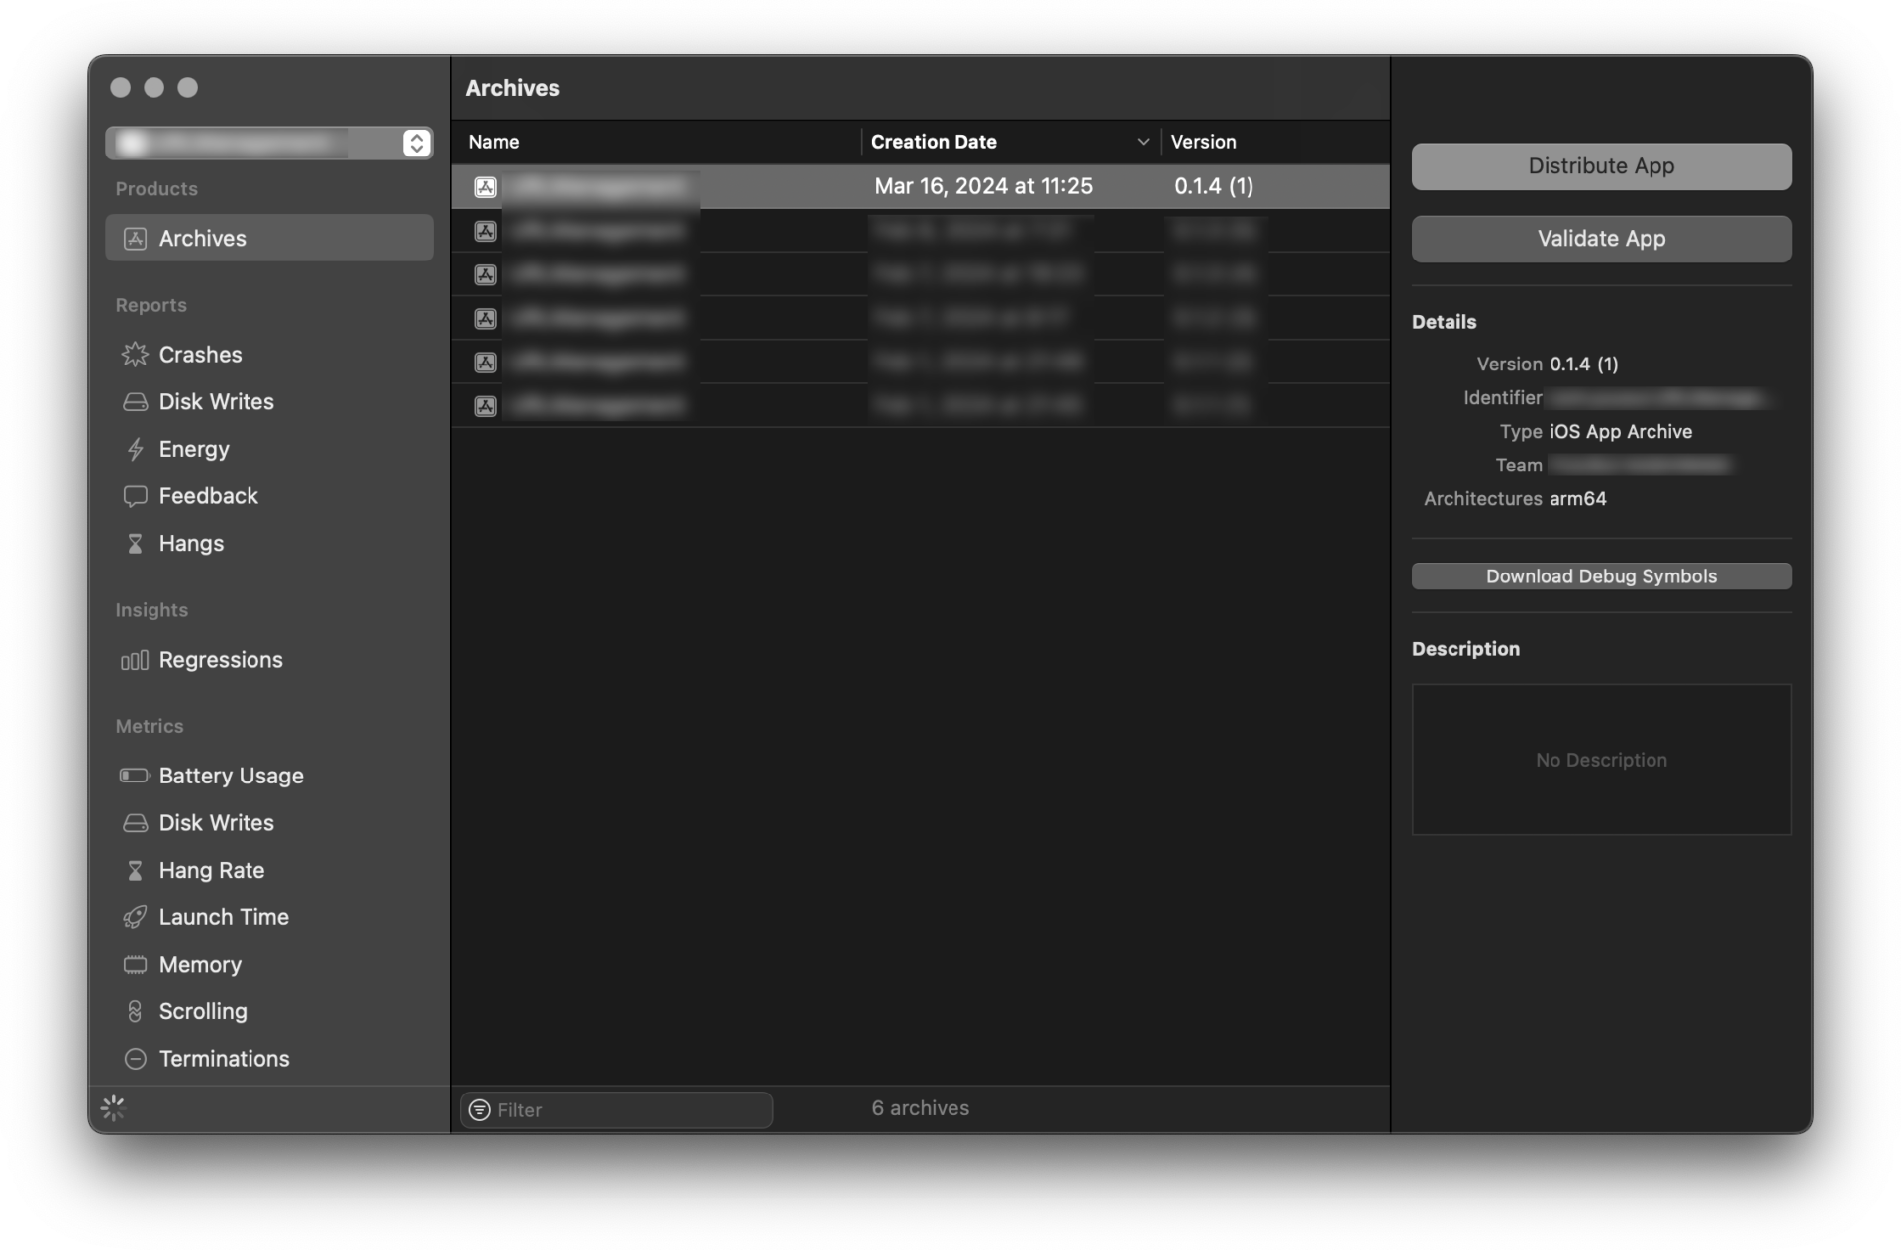Select the fifth archive row icon
This screenshot has height=1250, width=1901.
[485, 362]
